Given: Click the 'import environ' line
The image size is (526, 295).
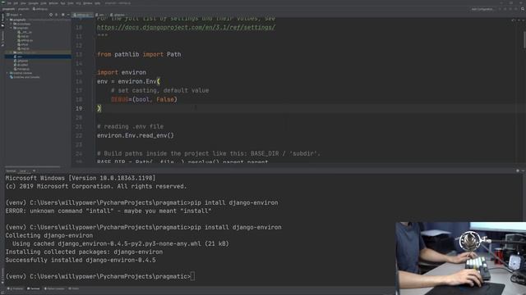Looking at the screenshot, I should (x=122, y=72).
